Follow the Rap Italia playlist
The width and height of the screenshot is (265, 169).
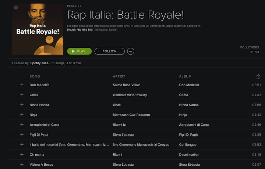[x=109, y=51]
